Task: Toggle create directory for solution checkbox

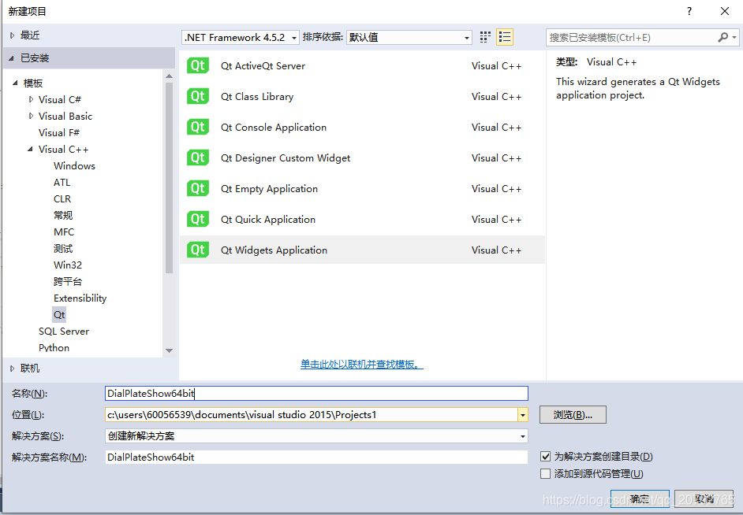Action: [x=545, y=457]
